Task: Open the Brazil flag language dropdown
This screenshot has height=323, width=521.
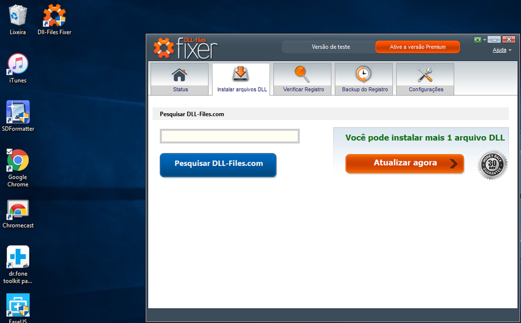Action: pos(479,40)
